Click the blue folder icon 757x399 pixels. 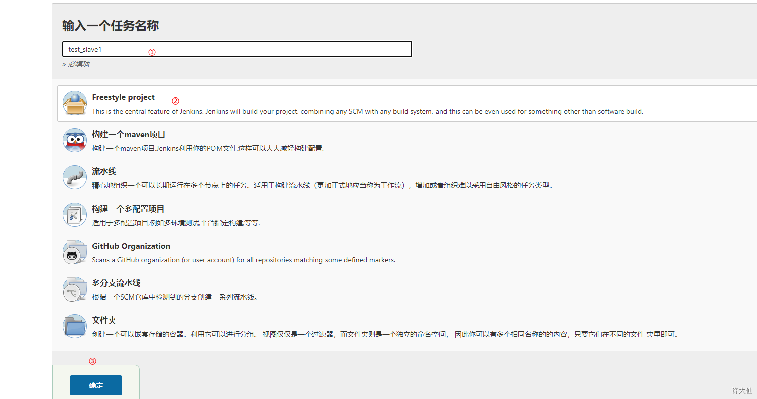coord(75,326)
